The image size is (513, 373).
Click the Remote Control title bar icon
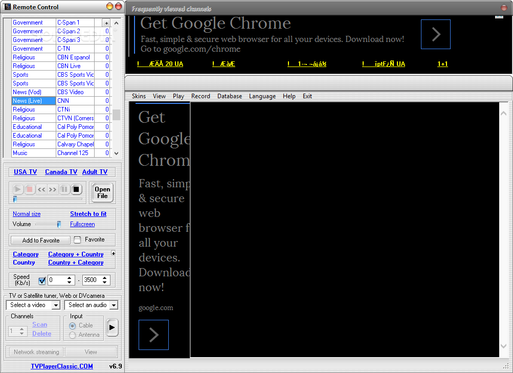coord(7,7)
